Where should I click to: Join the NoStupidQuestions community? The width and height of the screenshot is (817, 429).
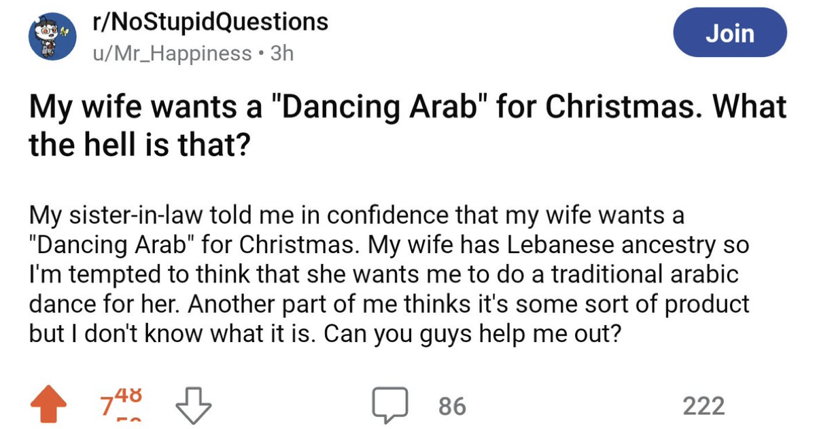click(x=729, y=32)
